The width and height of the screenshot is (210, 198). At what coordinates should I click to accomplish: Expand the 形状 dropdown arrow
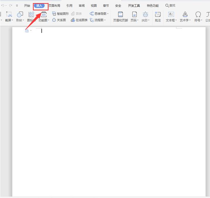(x=23, y=20)
